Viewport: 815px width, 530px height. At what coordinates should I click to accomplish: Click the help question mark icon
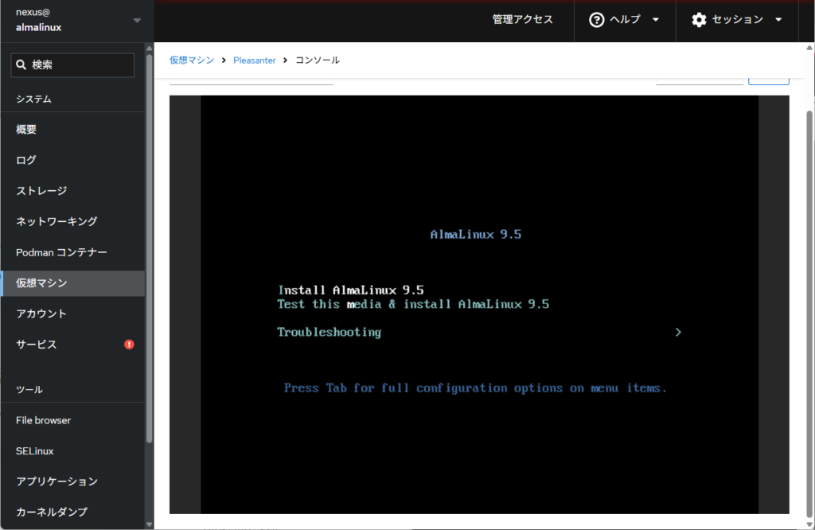[596, 20]
